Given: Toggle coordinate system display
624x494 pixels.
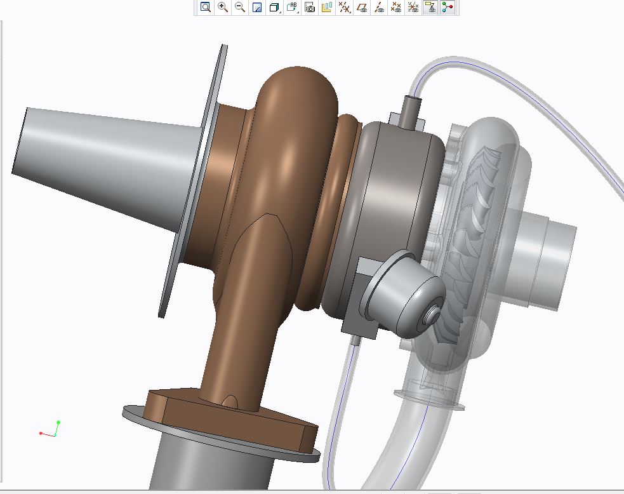Looking at the screenshot, I should 413,7.
